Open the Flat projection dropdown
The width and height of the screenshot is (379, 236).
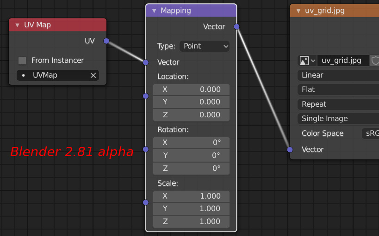338,90
